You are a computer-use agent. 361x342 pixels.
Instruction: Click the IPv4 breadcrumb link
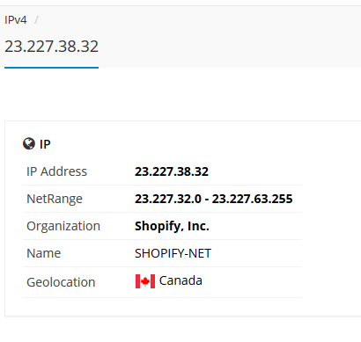16,20
